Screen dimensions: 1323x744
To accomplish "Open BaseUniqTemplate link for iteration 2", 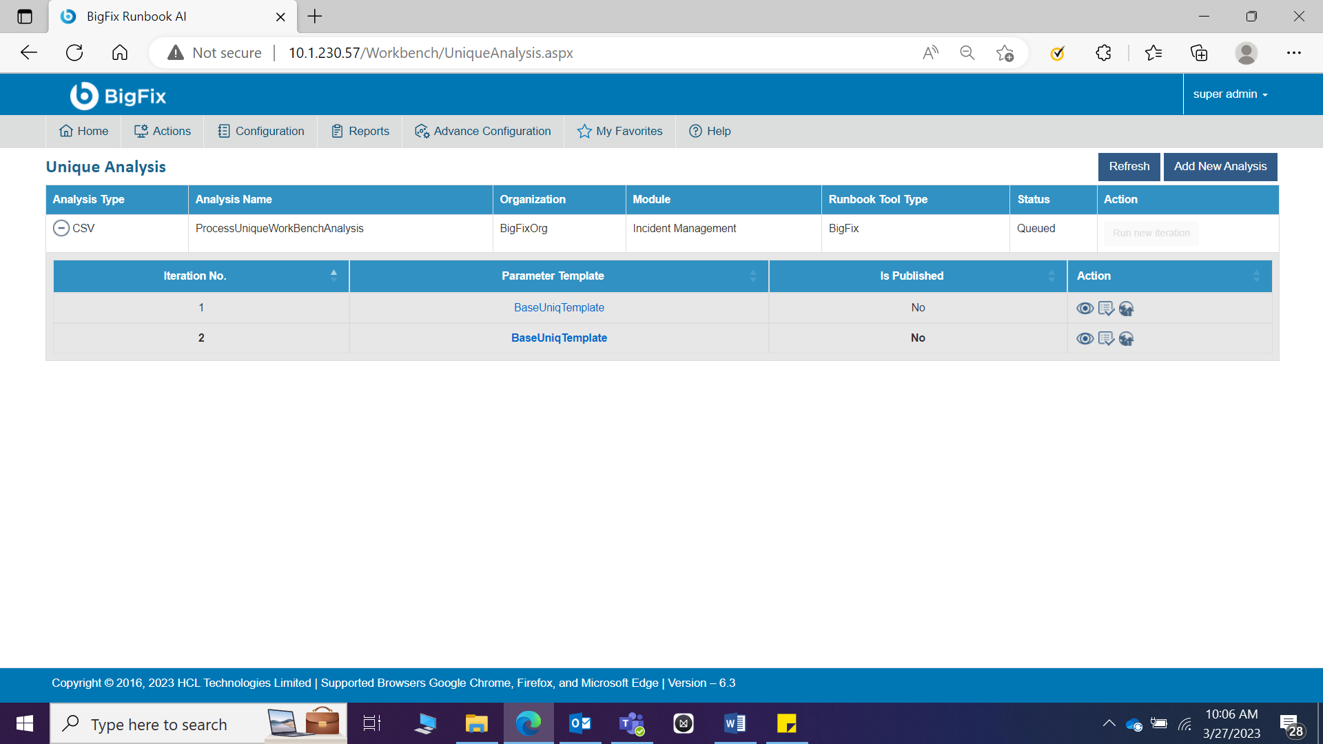I will pos(559,338).
